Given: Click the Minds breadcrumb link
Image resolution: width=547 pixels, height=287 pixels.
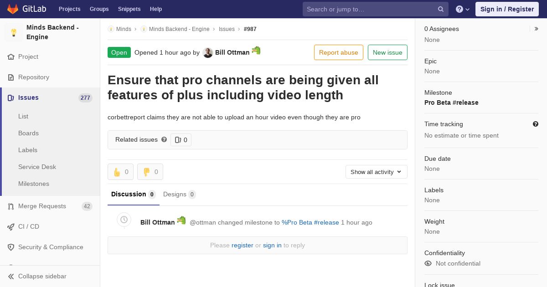Looking at the screenshot, I should (124, 29).
